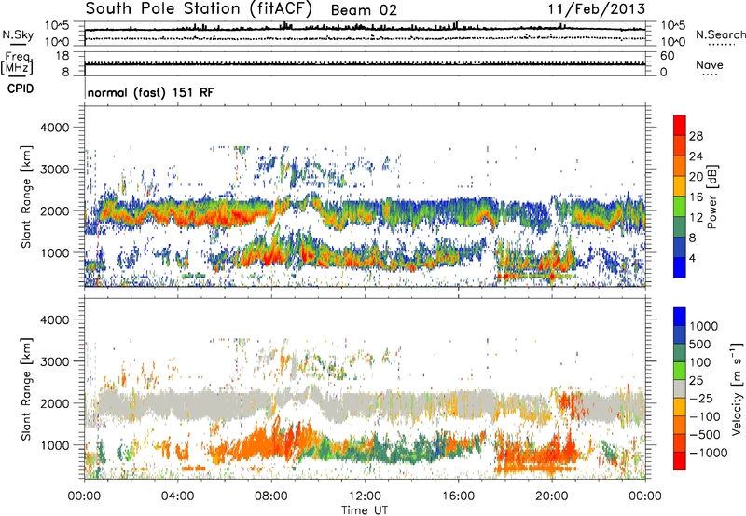
Task: Click the Nave legend label
Action: coord(710,64)
